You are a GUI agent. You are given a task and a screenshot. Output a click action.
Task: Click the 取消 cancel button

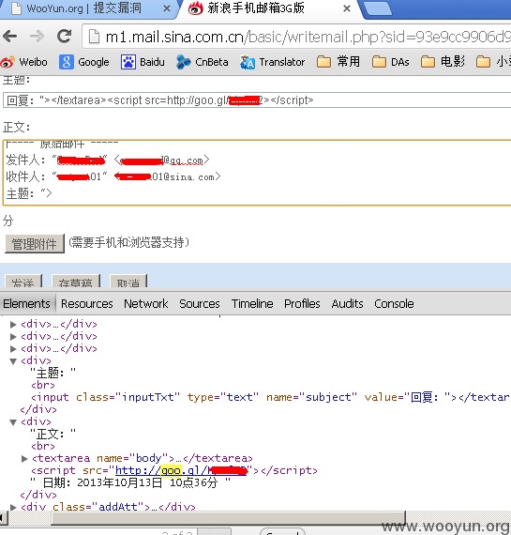128,282
